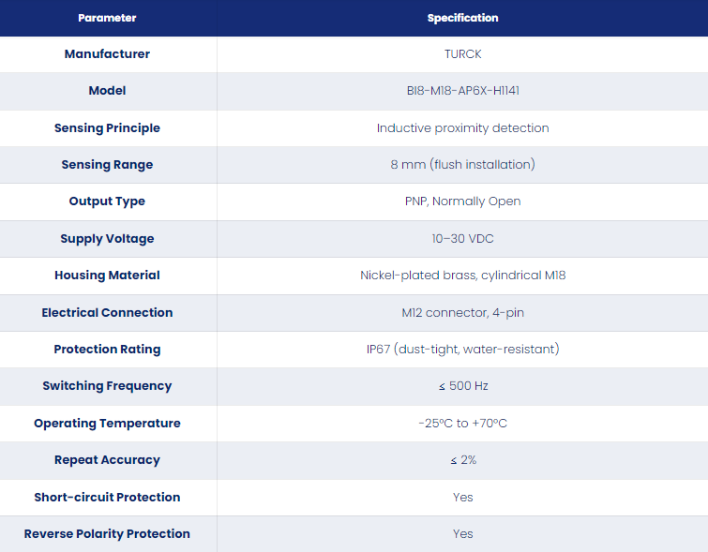Viewport: 708px width, 552px height.
Task: Click the Short-circuit Protection label
Action: point(107,498)
